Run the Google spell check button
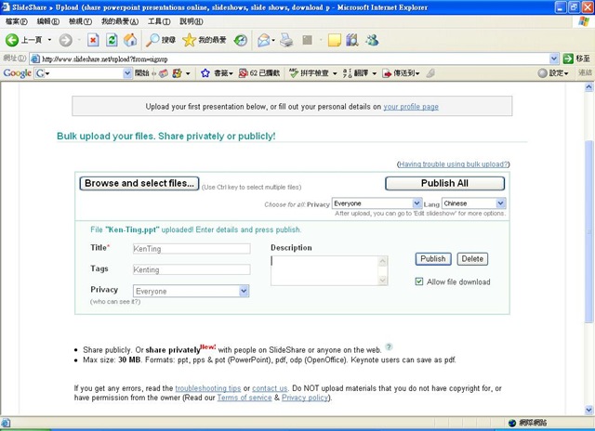The height and width of the screenshot is (431, 595). click(310, 73)
